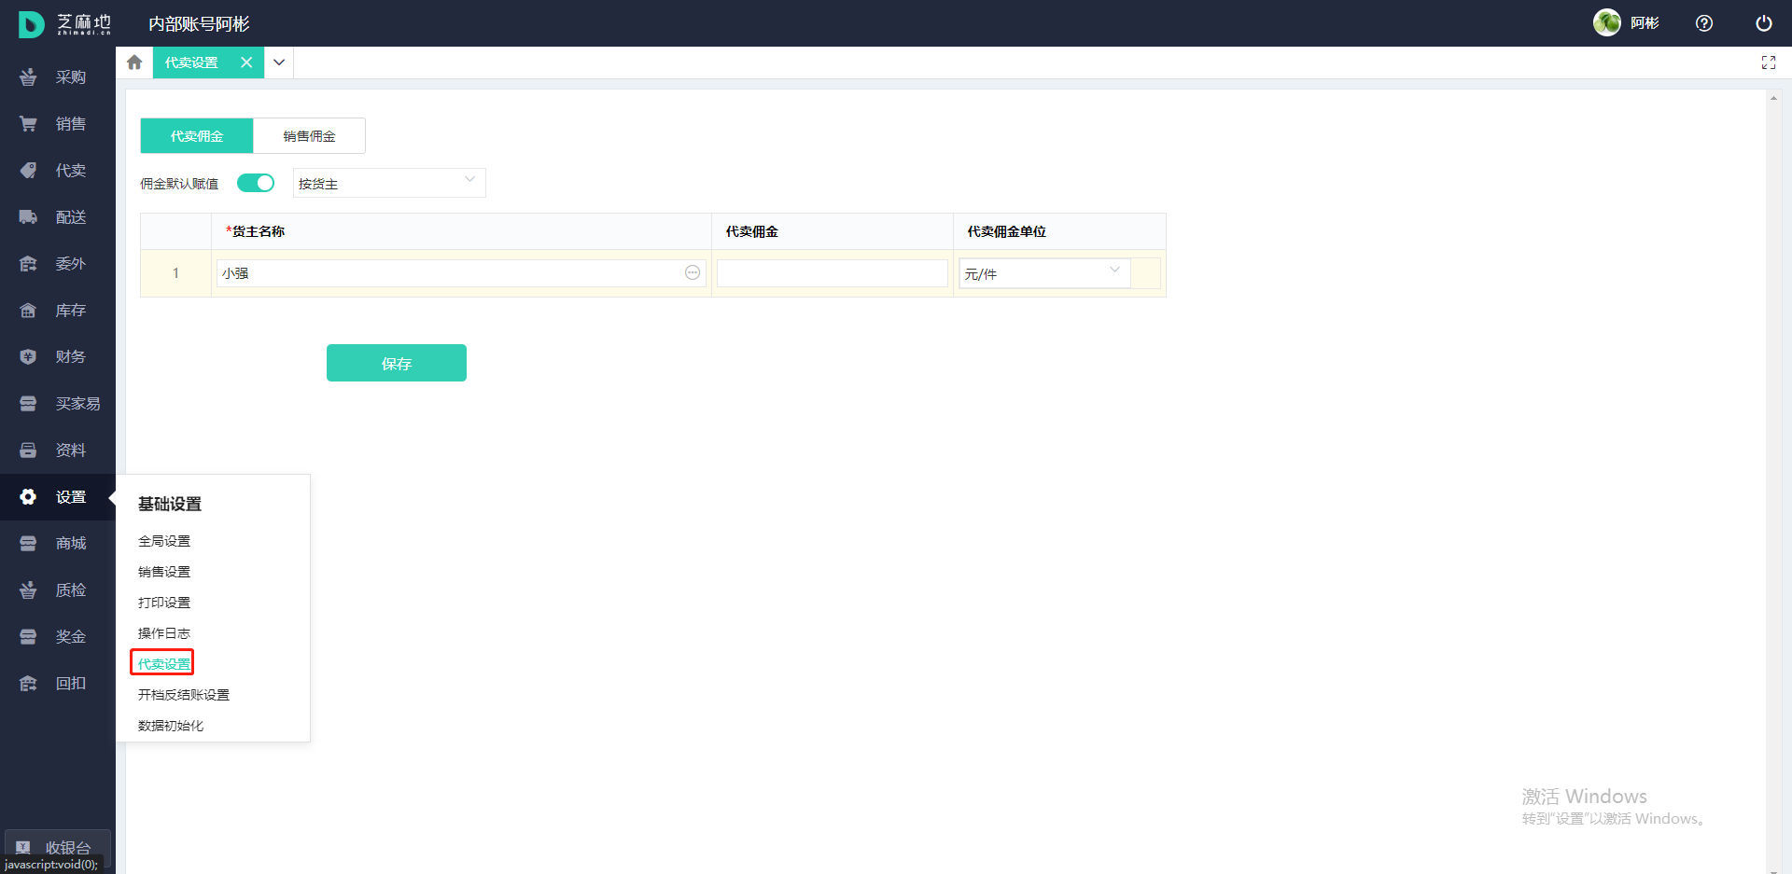This screenshot has height=874, width=1792.
Task: Click the 代卖佣金 amount input field
Action: pyautogui.click(x=833, y=273)
